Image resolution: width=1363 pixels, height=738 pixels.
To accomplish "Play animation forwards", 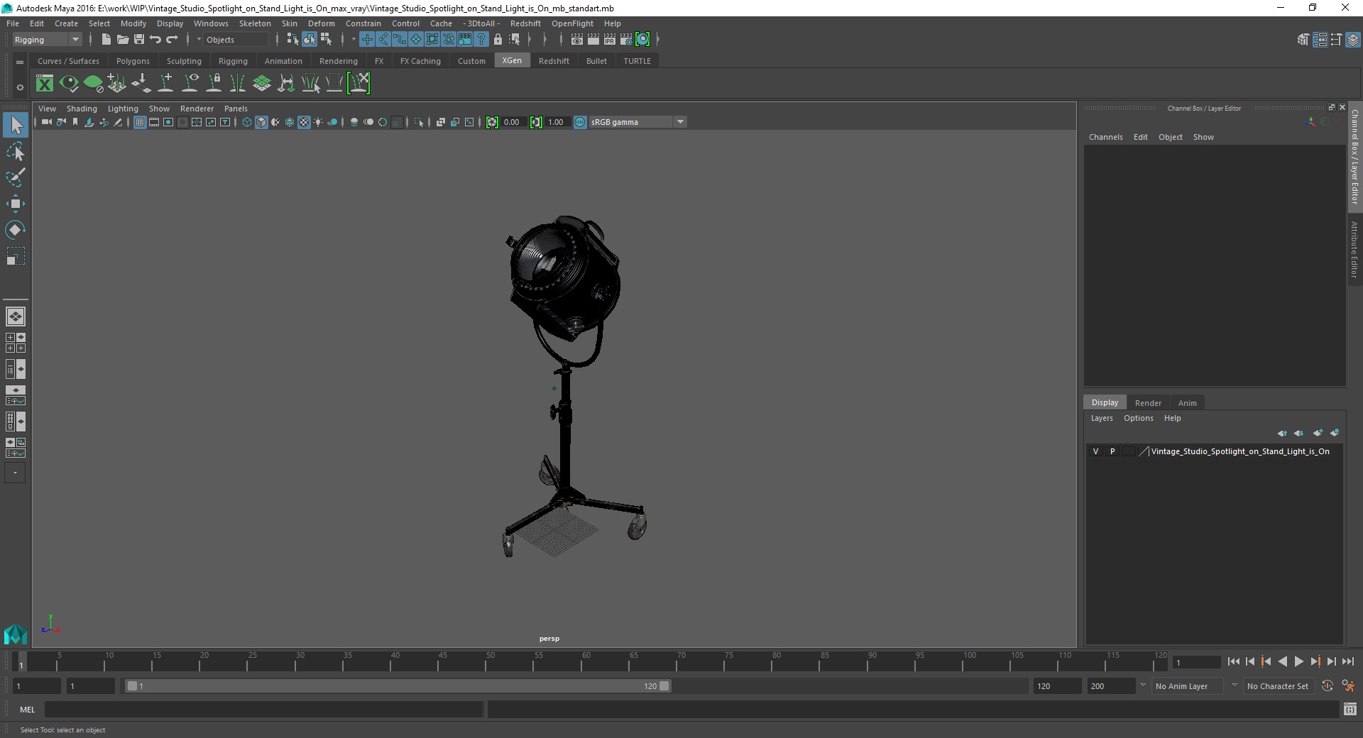I will (1298, 661).
